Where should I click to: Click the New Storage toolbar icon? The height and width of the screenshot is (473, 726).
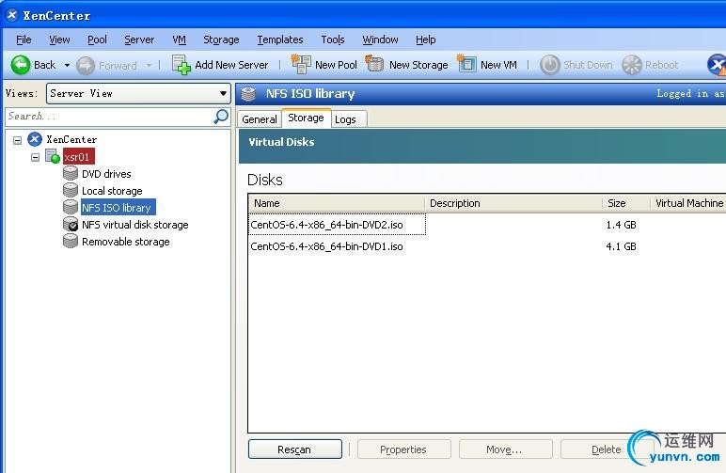tap(374, 64)
